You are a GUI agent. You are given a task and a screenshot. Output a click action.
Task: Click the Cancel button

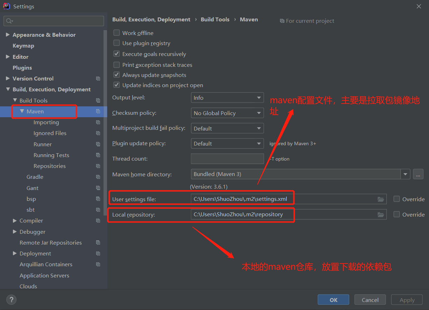coord(370,300)
